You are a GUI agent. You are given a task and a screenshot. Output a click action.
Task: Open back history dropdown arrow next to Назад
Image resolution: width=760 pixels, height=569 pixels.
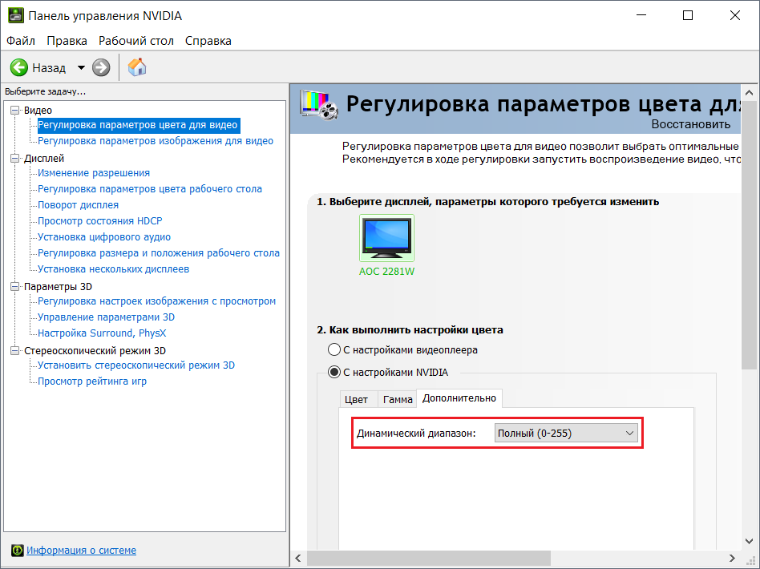[81, 68]
